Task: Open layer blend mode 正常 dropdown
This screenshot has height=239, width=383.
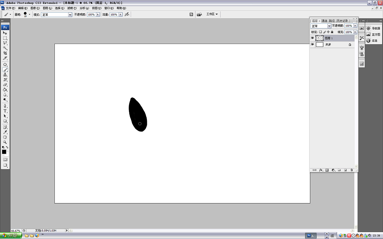Action: coord(321,26)
